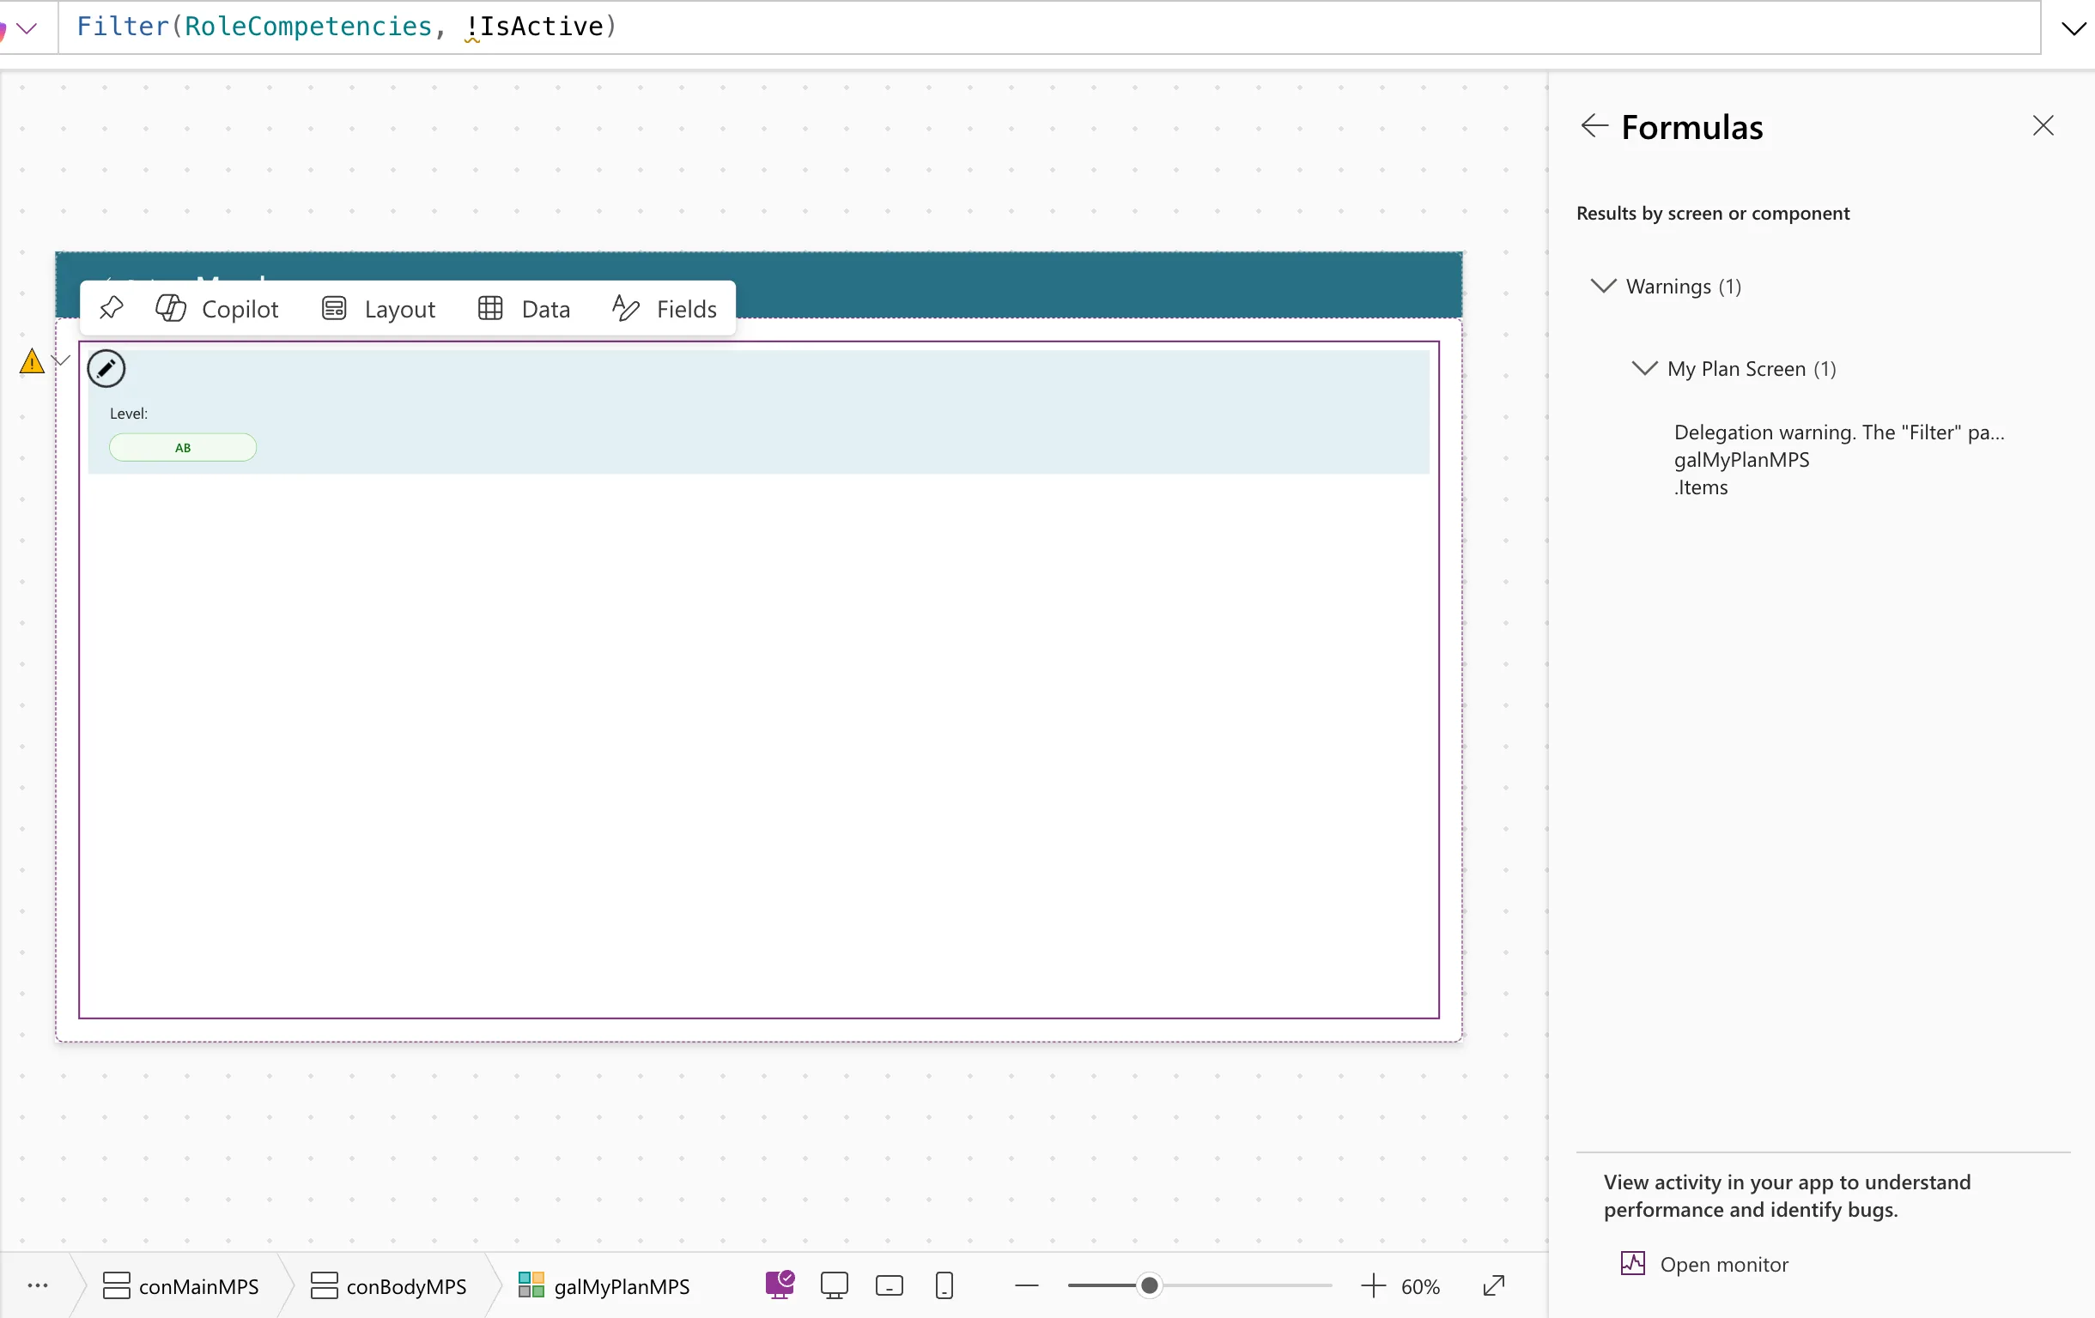2095x1318 pixels.
Task: Click into the formula bar containing the Filter formula
Action: [x=1049, y=27]
